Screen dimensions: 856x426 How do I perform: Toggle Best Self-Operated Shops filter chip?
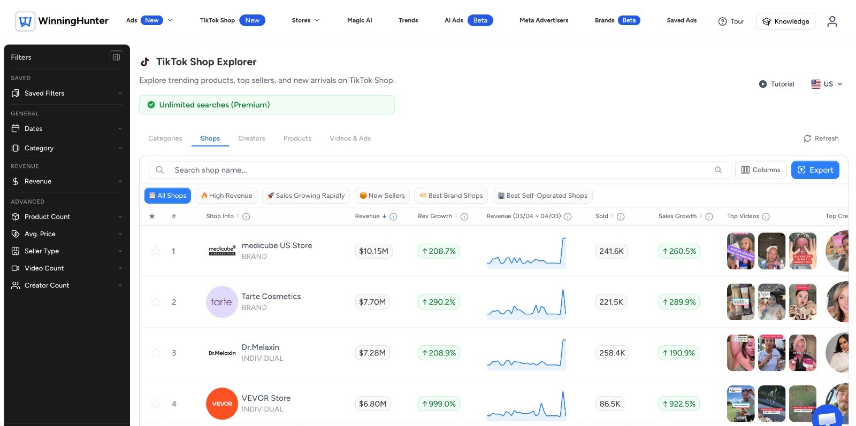click(x=542, y=196)
